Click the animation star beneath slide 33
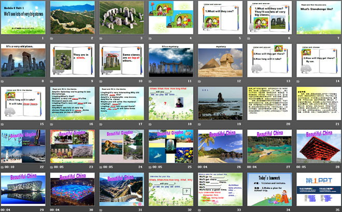This screenshot has width=342, height=212. point(199,209)
